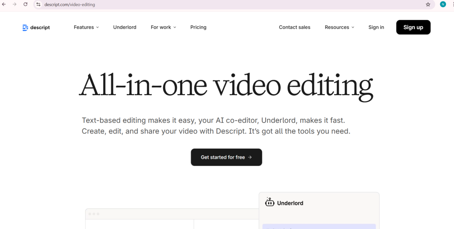Image resolution: width=454 pixels, height=229 pixels.
Task: Click the Underlord robot icon
Action: 270,202
